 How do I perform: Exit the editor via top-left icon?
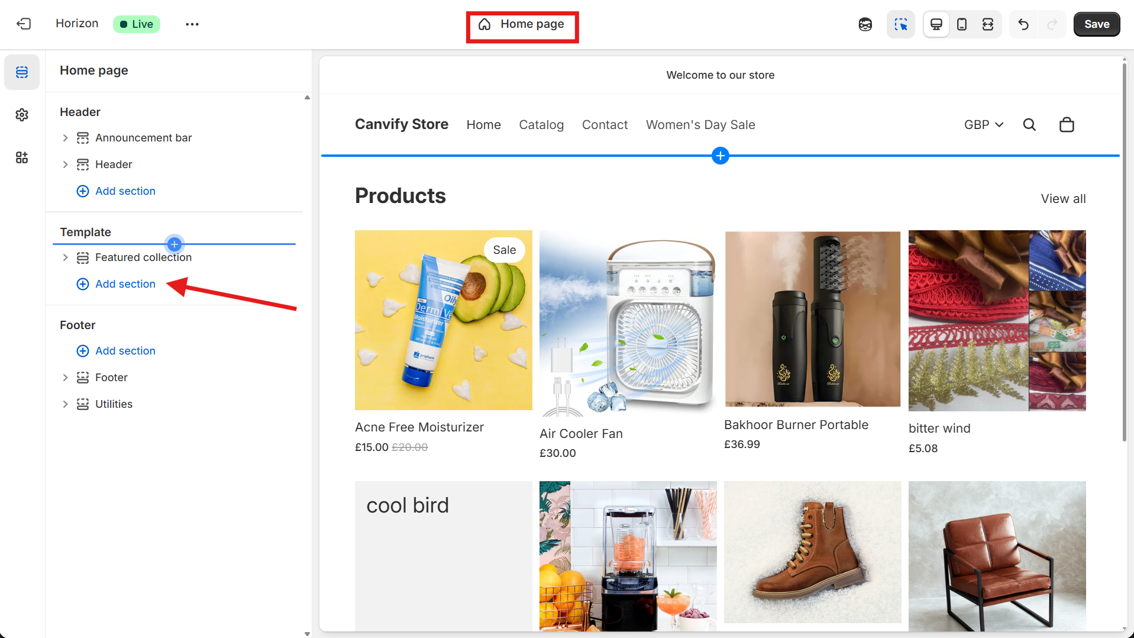pos(24,24)
